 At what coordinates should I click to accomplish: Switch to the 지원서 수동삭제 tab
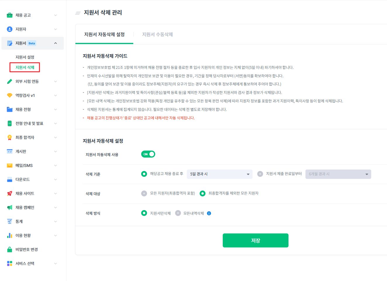click(x=157, y=34)
